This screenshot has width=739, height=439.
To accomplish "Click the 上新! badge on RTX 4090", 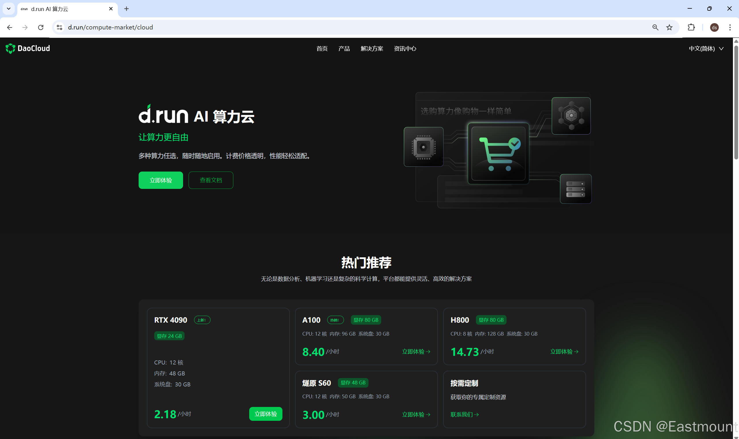I will click(x=202, y=320).
